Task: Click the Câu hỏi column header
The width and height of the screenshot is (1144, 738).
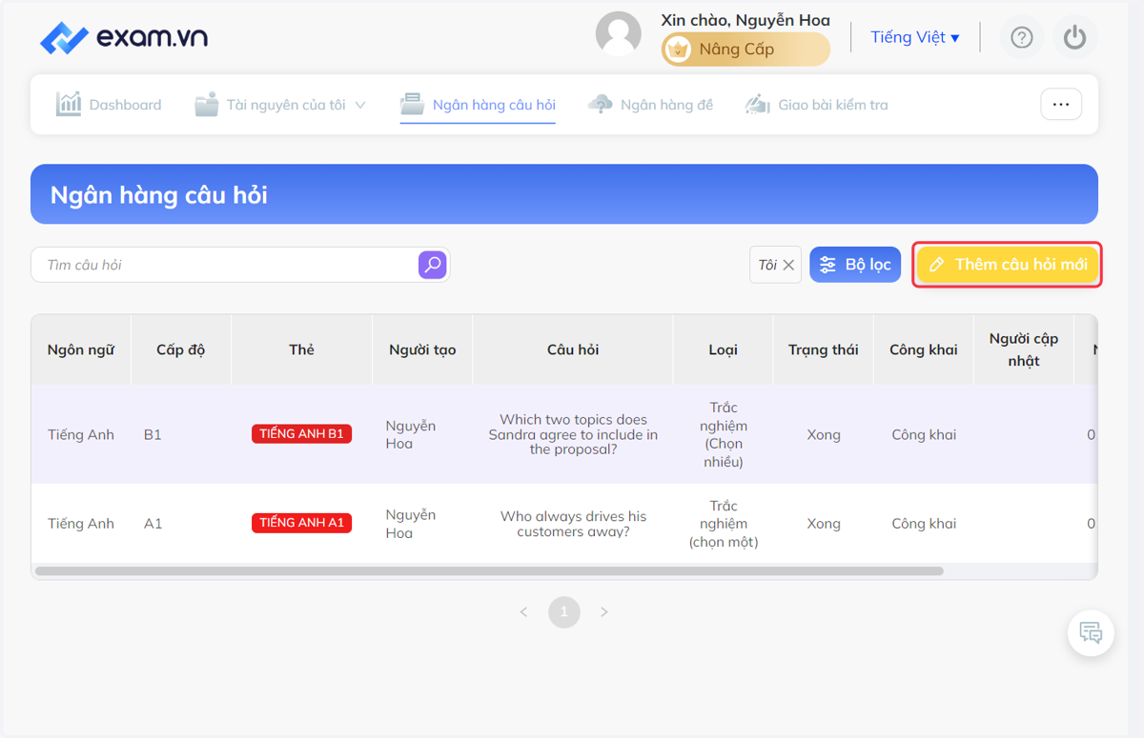Action: 573,349
